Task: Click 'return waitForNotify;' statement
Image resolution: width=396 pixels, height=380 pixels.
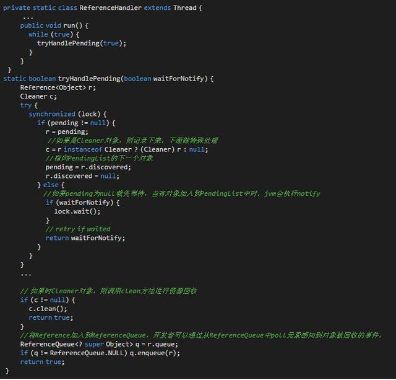Action: (85, 238)
